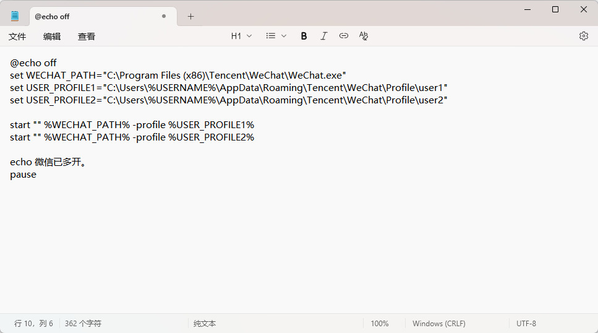
Task: Click the line setting USER_PROFILE2
Action: click(228, 100)
